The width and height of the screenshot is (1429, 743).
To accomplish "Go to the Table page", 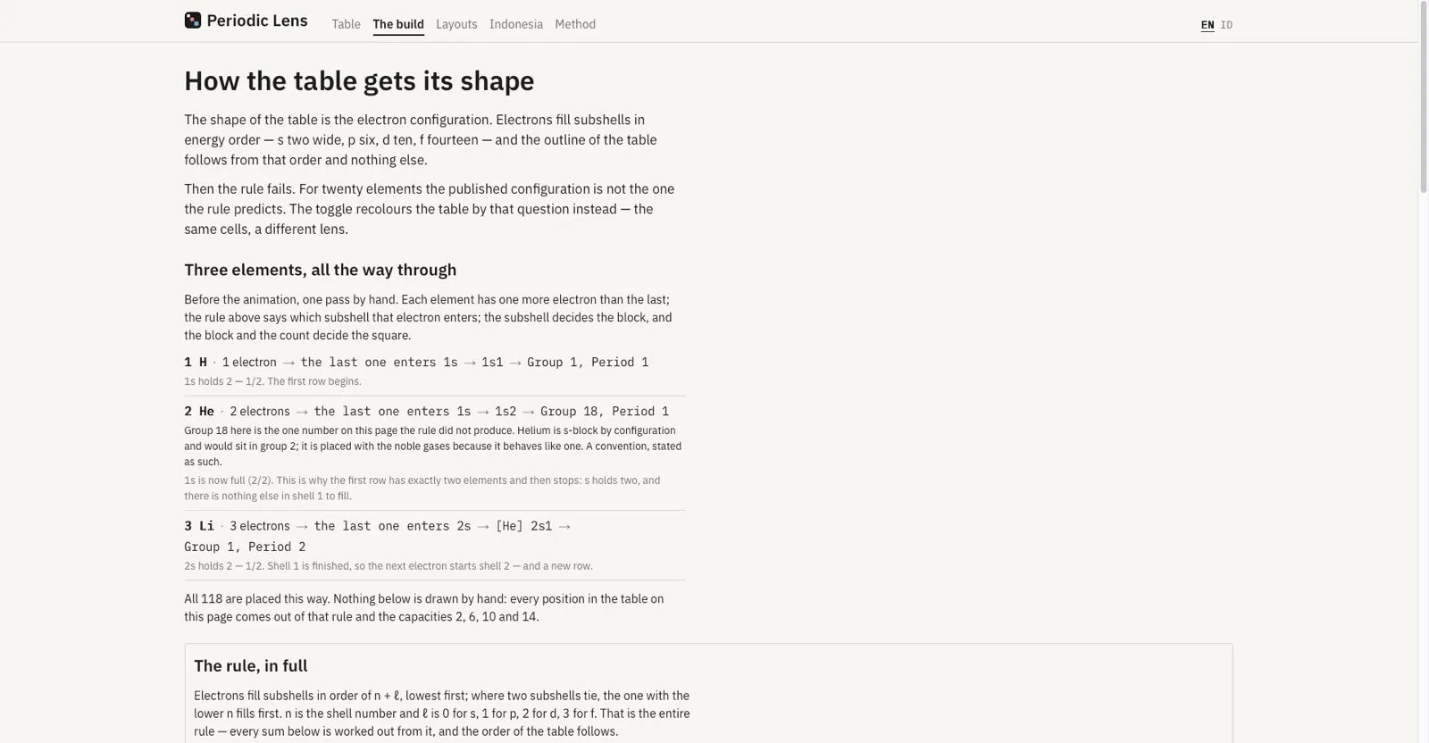I will (346, 24).
